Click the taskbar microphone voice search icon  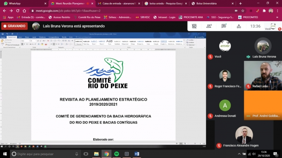pyautogui.click(x=76, y=154)
